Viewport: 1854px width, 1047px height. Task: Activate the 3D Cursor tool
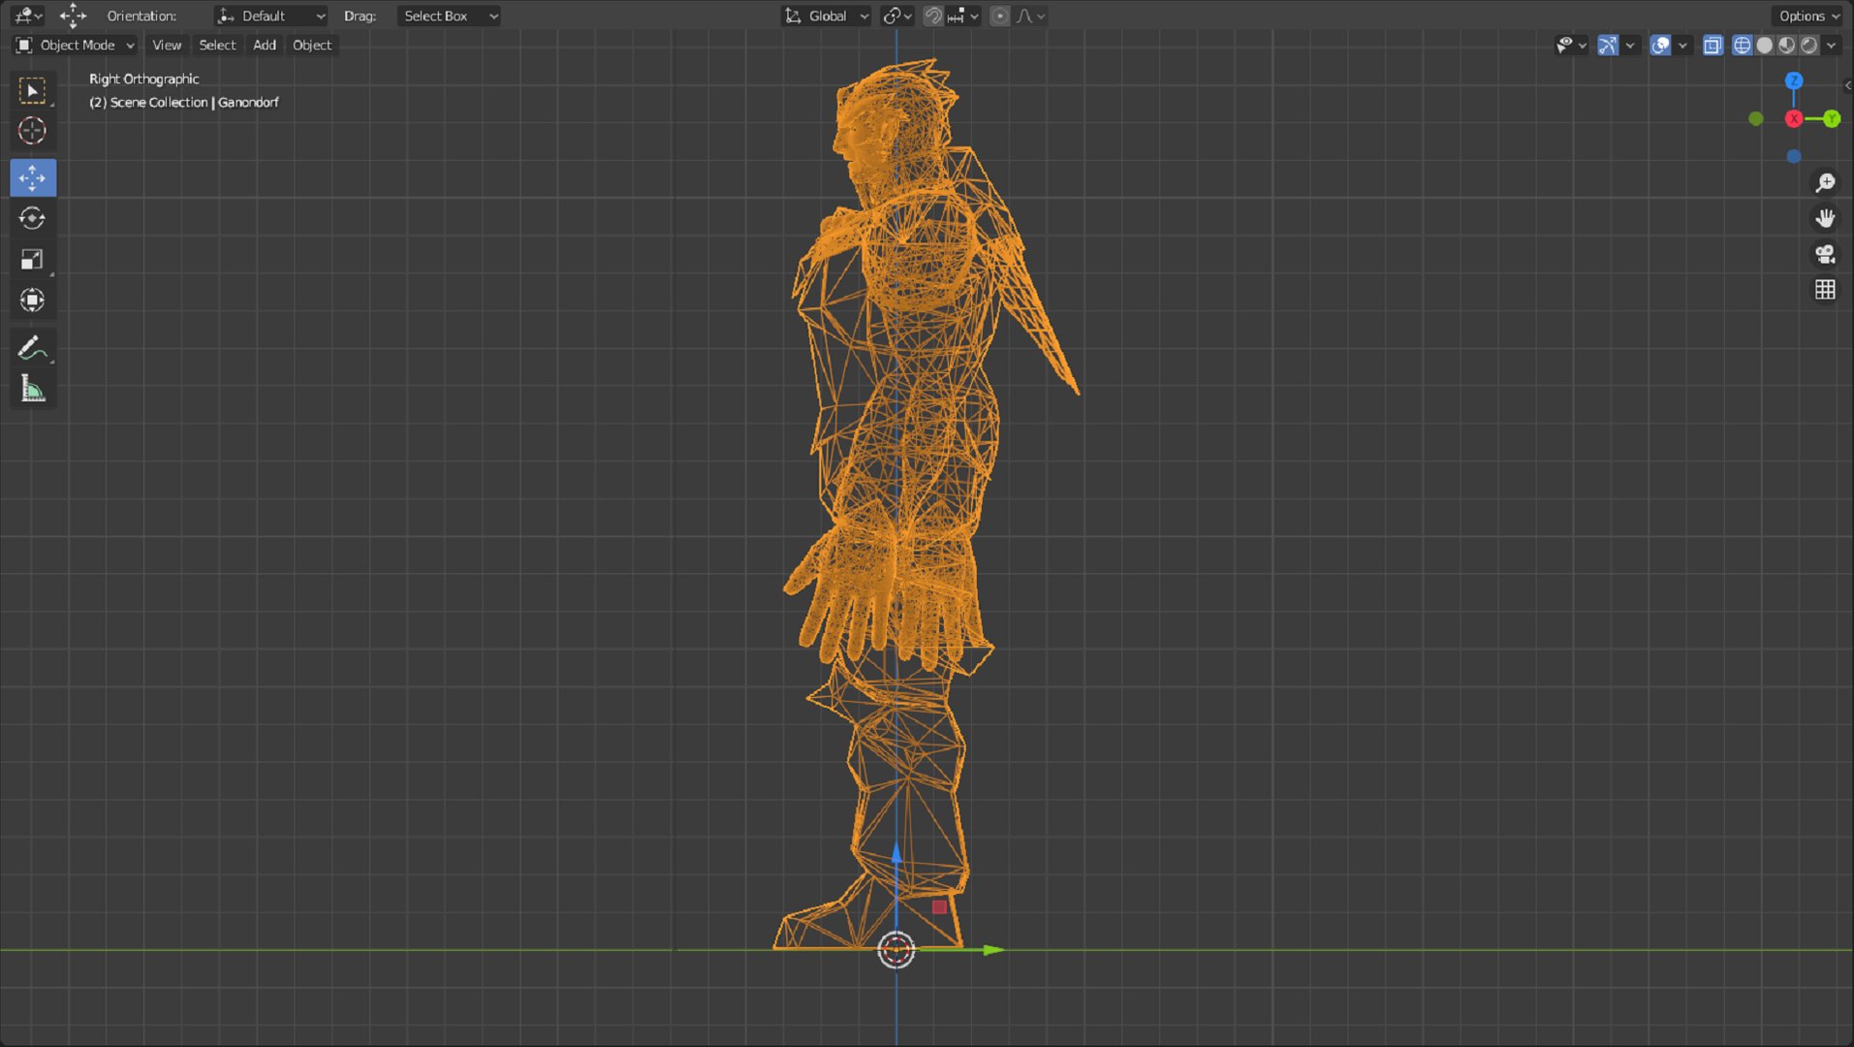tap(32, 131)
